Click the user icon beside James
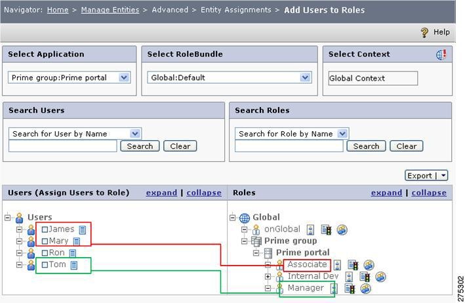Image resolution: width=465 pixels, height=303 pixels. click(31, 230)
